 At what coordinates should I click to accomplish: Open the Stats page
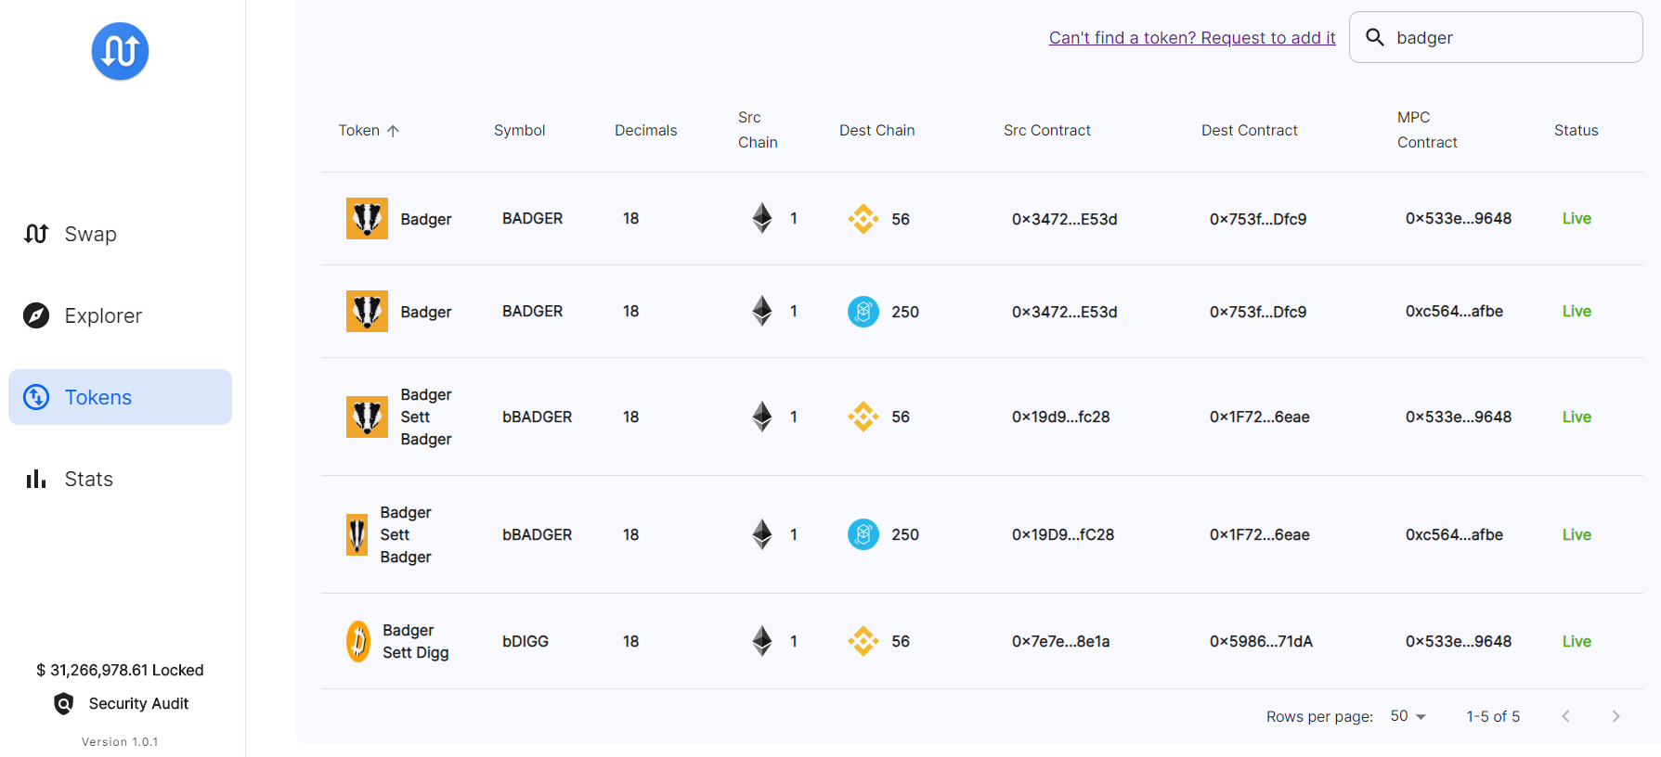[x=120, y=479]
